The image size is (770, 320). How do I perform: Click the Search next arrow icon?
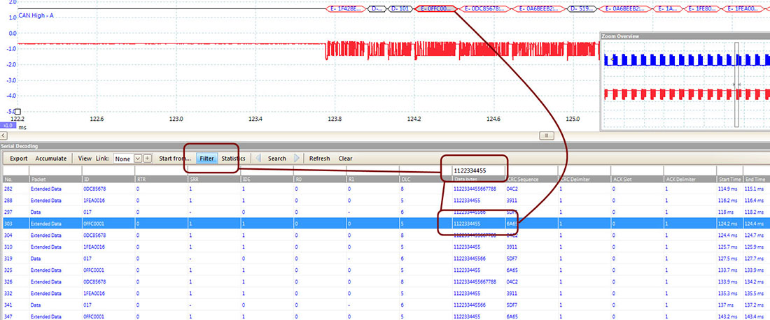297,159
